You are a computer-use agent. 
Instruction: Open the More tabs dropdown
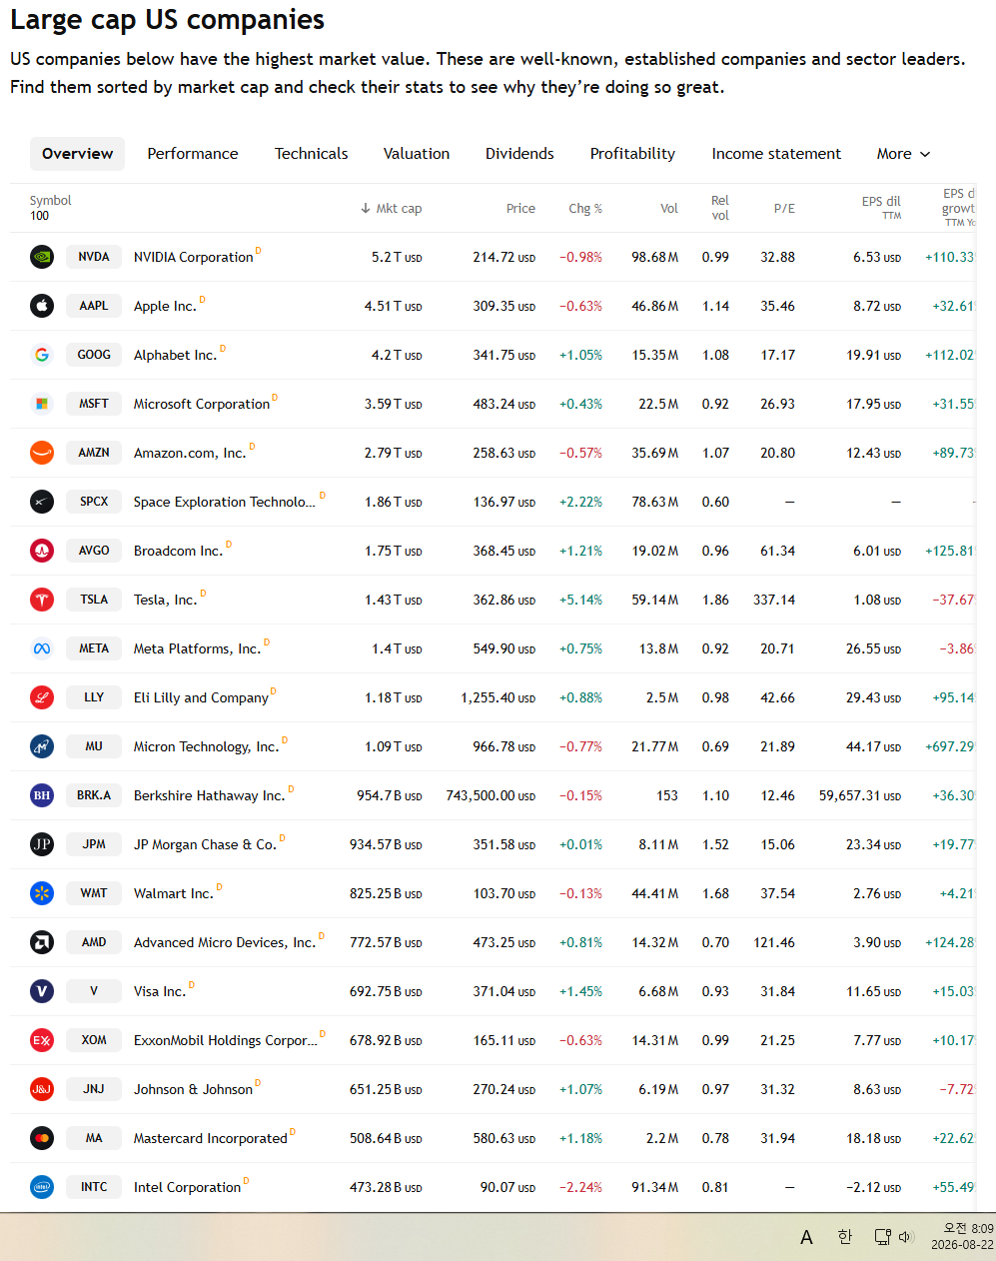click(x=903, y=154)
